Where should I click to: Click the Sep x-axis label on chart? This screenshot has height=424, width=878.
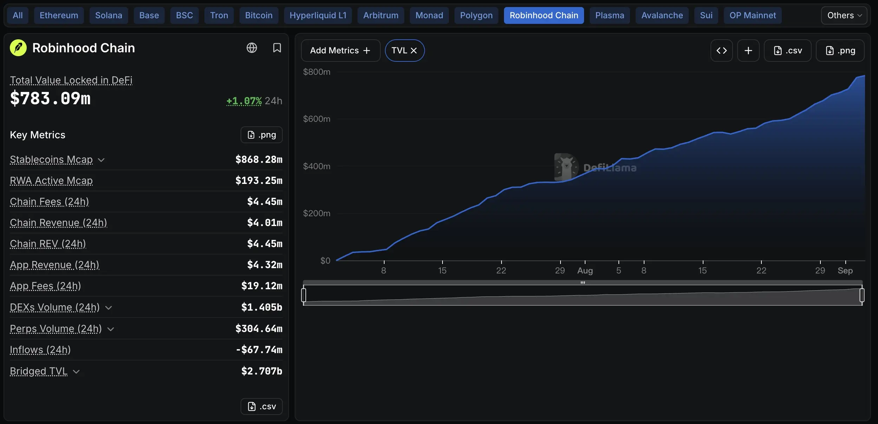[845, 271]
